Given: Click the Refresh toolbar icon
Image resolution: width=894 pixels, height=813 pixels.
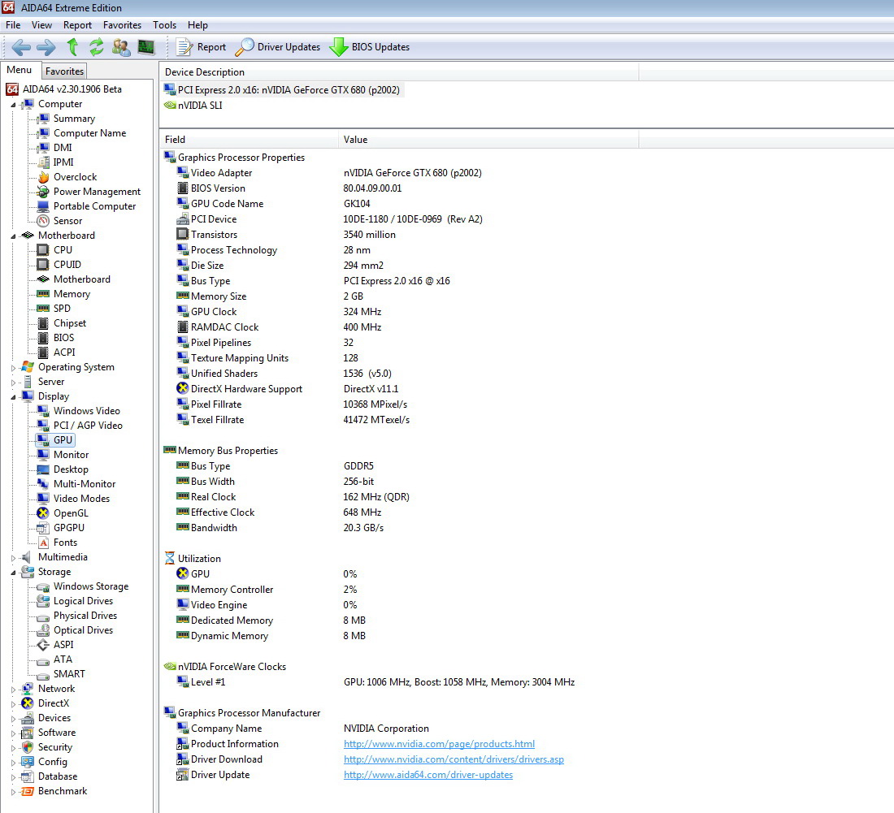Looking at the screenshot, I should 97,47.
